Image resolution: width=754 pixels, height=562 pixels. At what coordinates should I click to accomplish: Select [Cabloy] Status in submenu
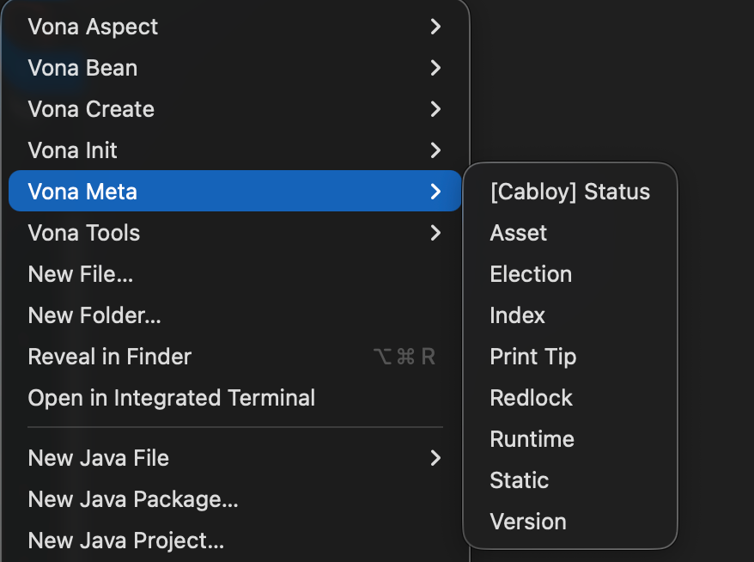[x=569, y=192]
